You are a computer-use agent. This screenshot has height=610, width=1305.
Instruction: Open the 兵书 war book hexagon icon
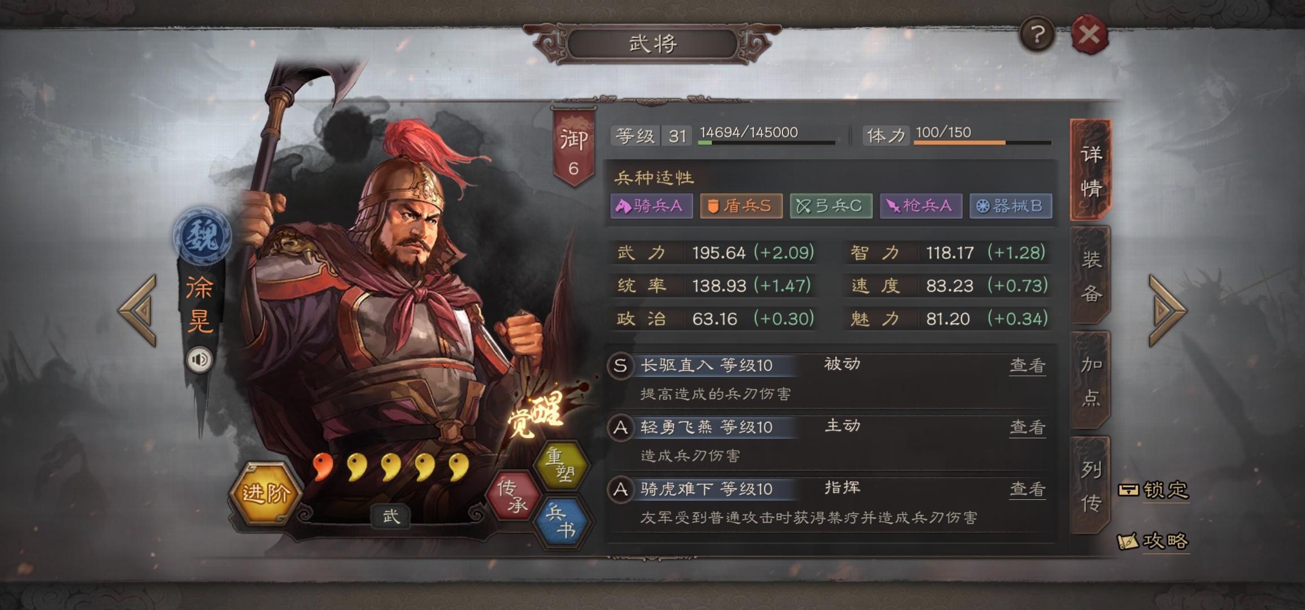pos(562,521)
